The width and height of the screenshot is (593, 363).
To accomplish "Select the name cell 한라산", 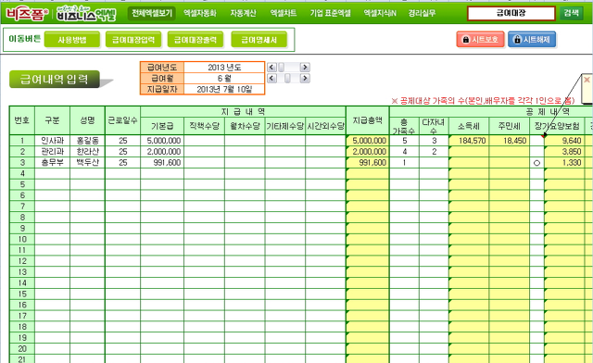I will tap(87, 152).
